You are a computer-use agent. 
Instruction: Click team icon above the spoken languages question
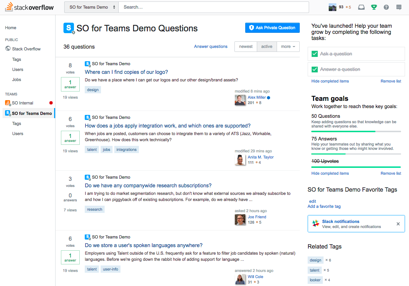coord(88,237)
